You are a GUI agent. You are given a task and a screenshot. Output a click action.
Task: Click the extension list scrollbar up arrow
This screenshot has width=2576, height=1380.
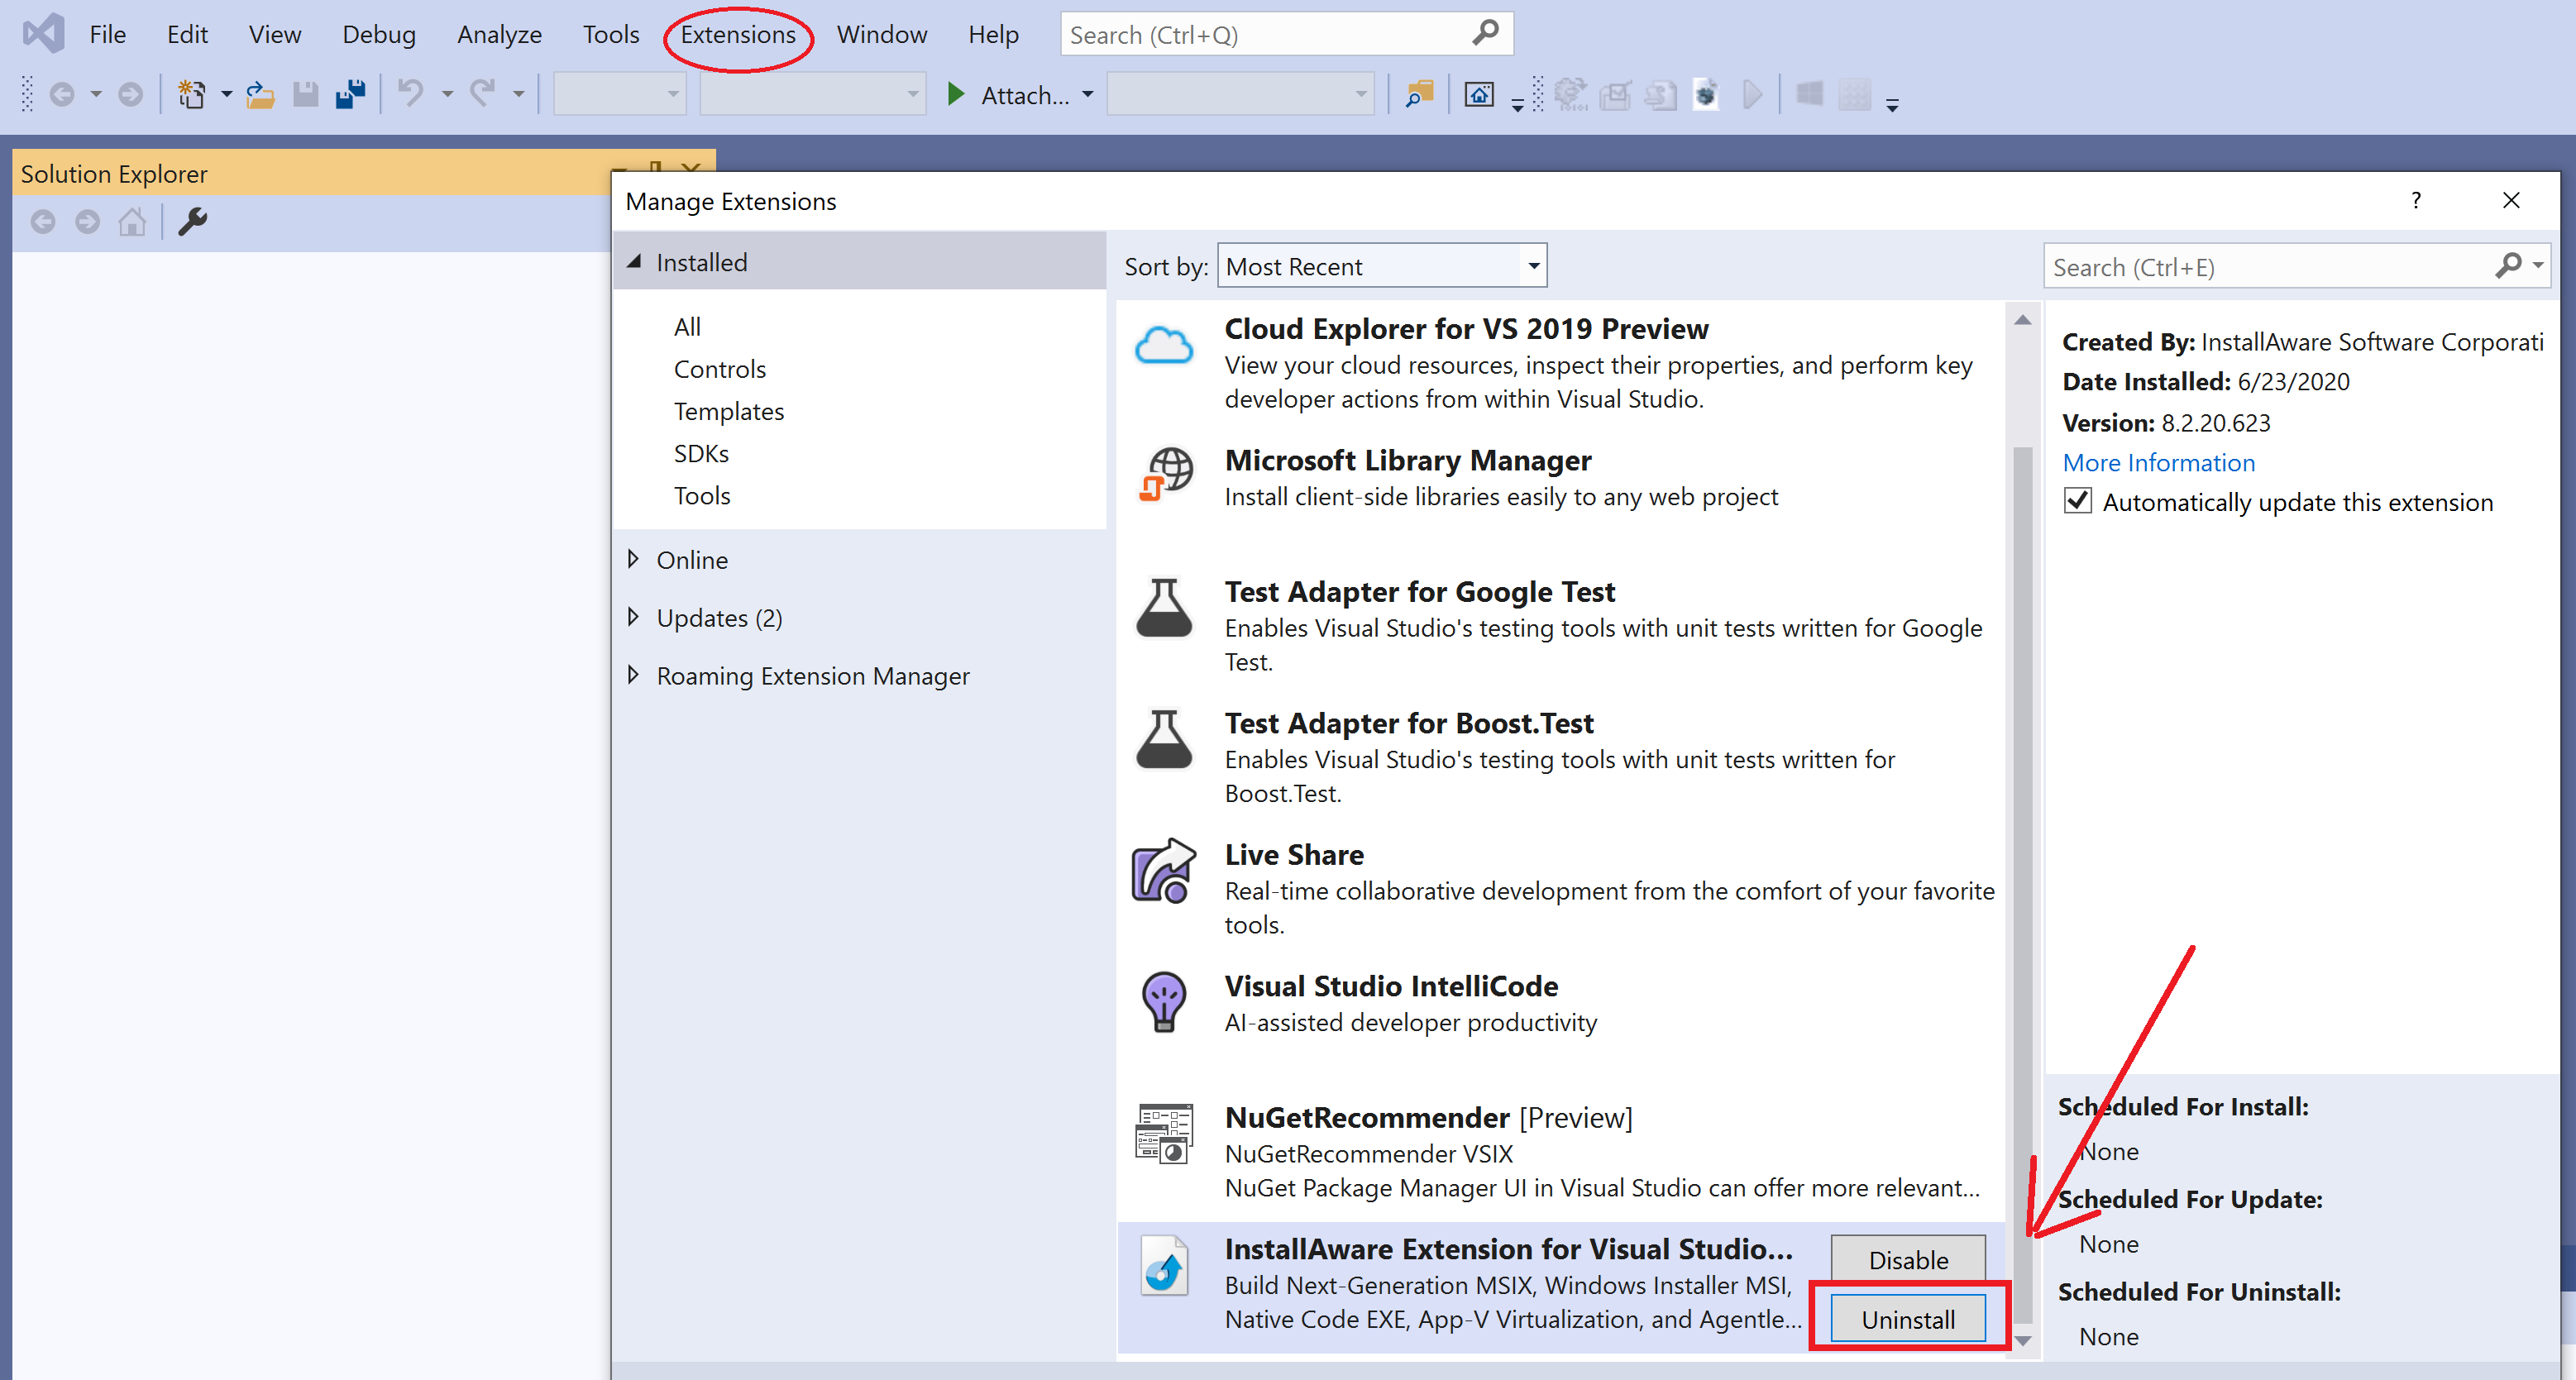[x=2023, y=320]
